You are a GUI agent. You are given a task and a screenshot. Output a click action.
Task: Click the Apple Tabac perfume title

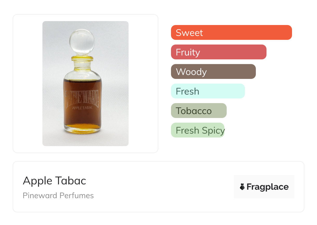(x=54, y=181)
